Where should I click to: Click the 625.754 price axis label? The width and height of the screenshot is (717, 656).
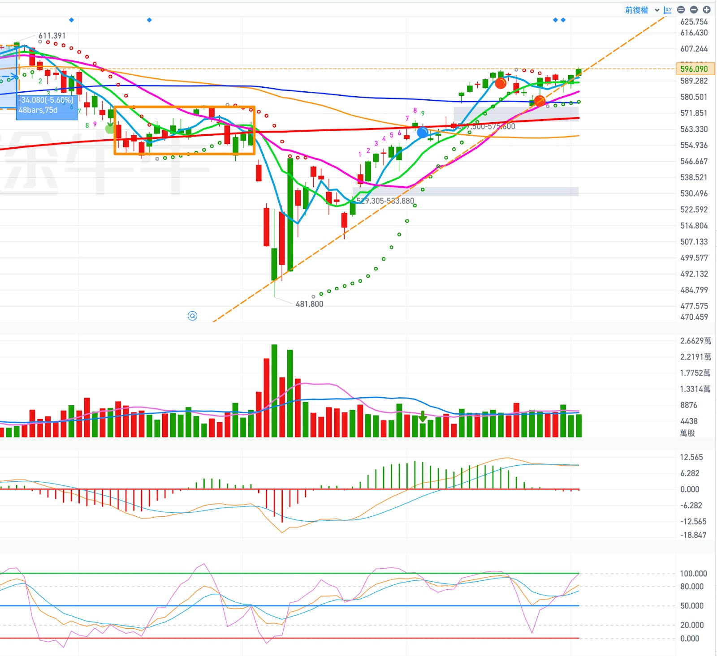click(x=694, y=22)
